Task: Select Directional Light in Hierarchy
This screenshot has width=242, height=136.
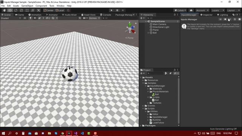Action: (x=161, y=27)
